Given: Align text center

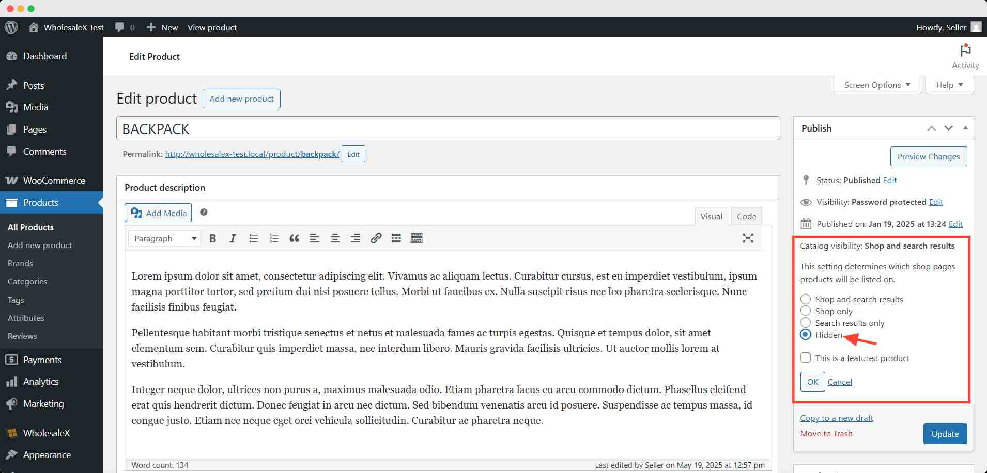Looking at the screenshot, I should point(335,238).
